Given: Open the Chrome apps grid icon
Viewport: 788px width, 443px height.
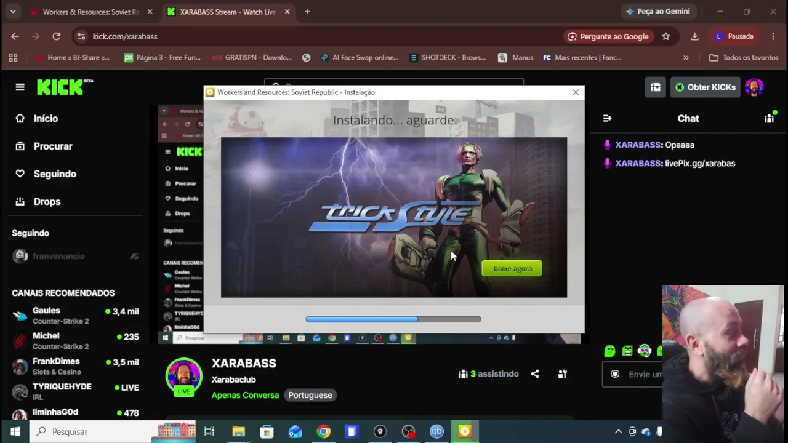Looking at the screenshot, I should (x=13, y=58).
